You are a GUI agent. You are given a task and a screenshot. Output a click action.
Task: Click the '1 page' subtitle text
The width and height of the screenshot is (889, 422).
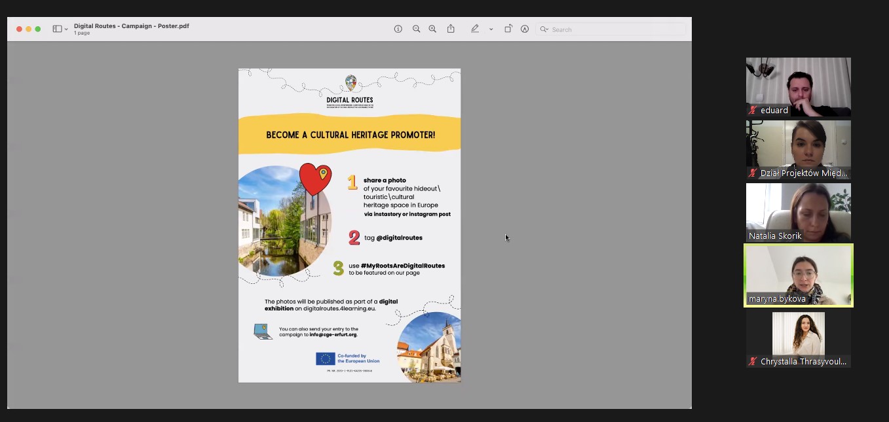(x=82, y=33)
